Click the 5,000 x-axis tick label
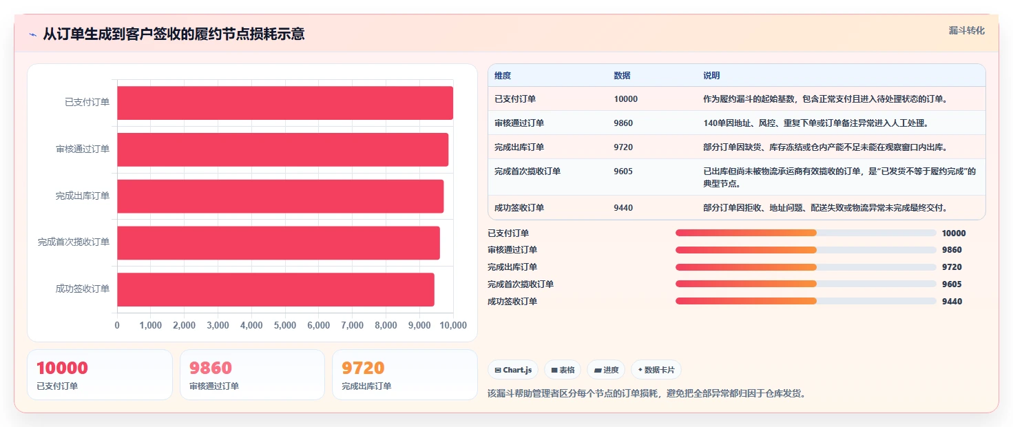Viewport: 1013px width, 427px height. [285, 326]
